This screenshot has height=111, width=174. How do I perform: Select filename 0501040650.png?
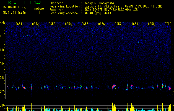[x=14, y=7]
